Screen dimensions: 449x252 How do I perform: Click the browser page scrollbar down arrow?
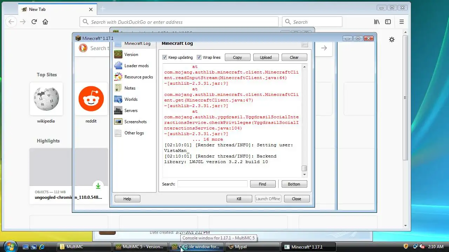(406, 226)
